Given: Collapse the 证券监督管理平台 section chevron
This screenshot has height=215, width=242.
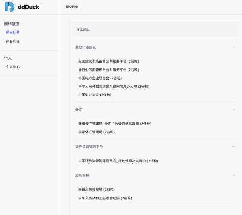Looking at the screenshot, I should [234, 147].
